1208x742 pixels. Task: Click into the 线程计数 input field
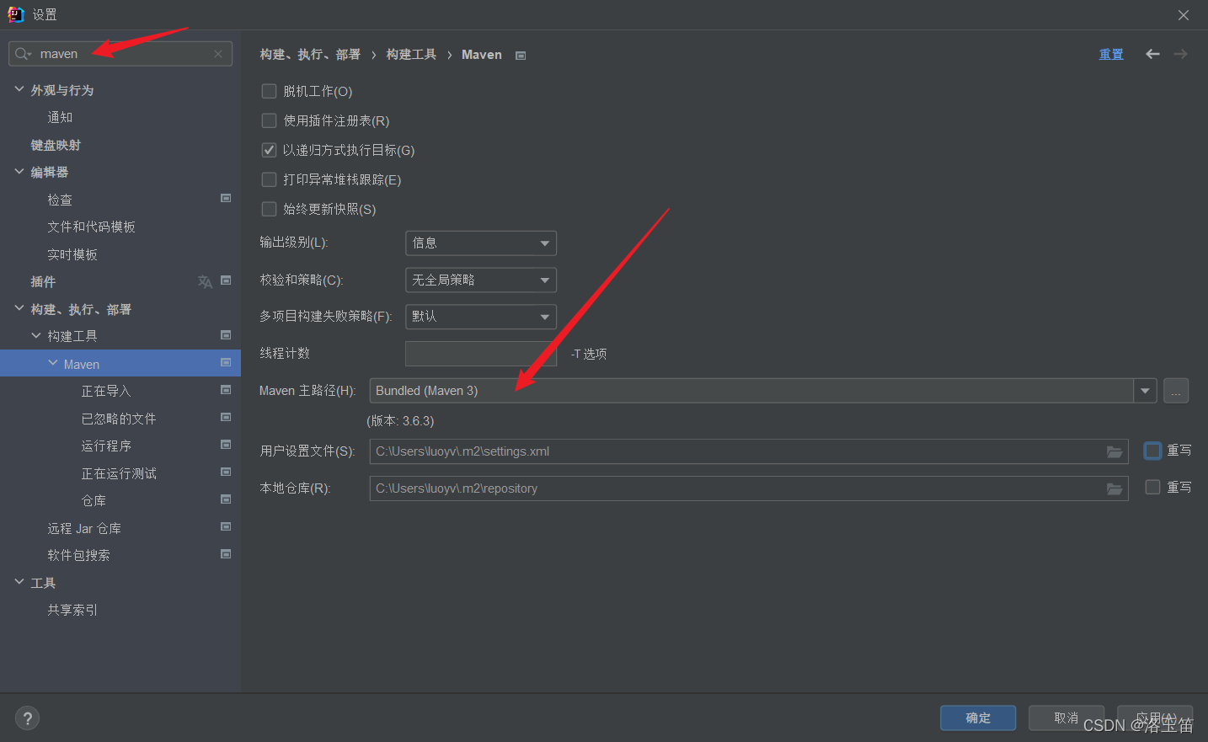pyautogui.click(x=481, y=354)
